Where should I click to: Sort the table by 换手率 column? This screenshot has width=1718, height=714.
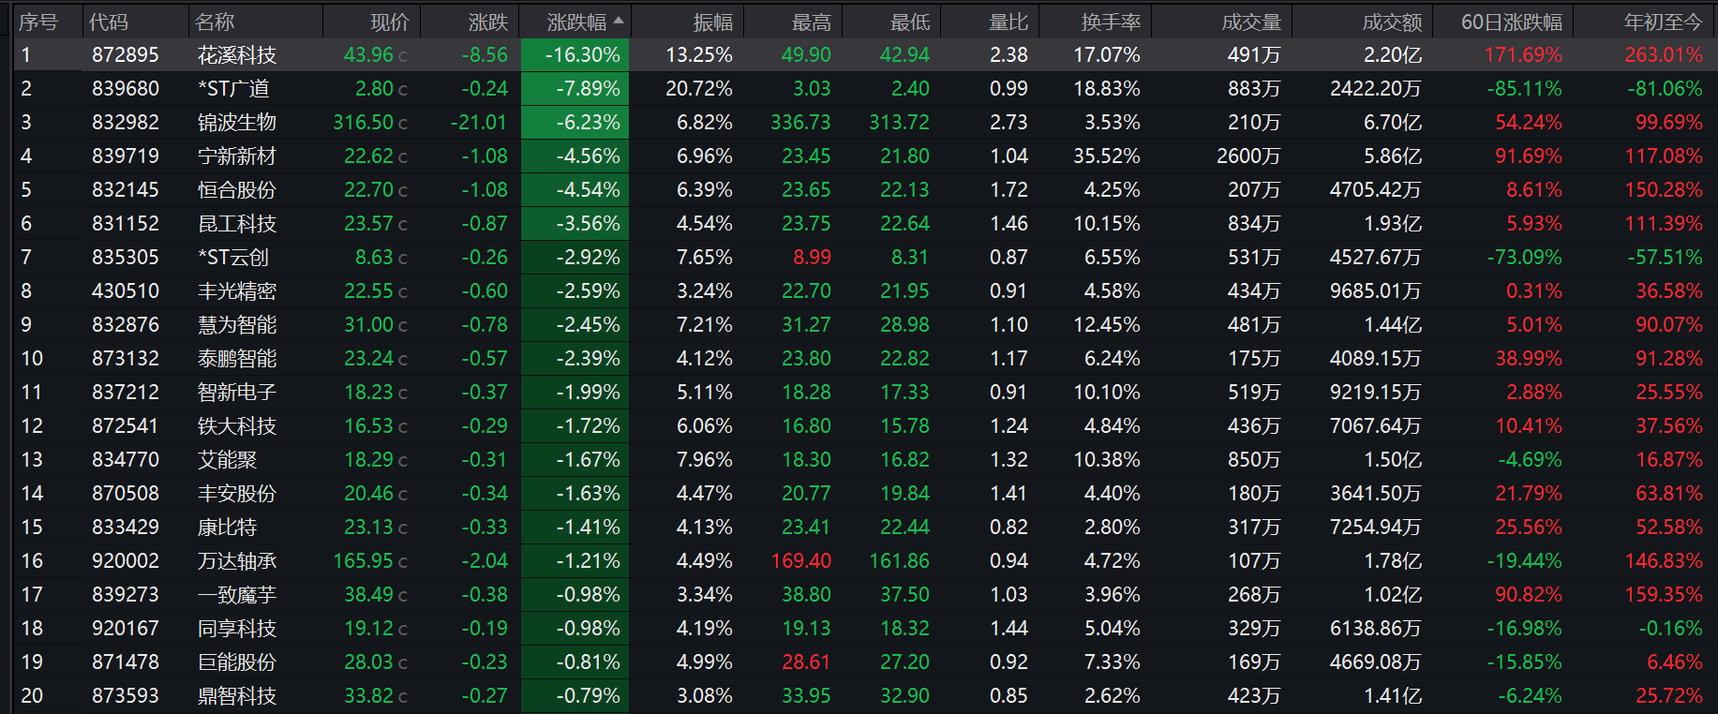(1110, 22)
